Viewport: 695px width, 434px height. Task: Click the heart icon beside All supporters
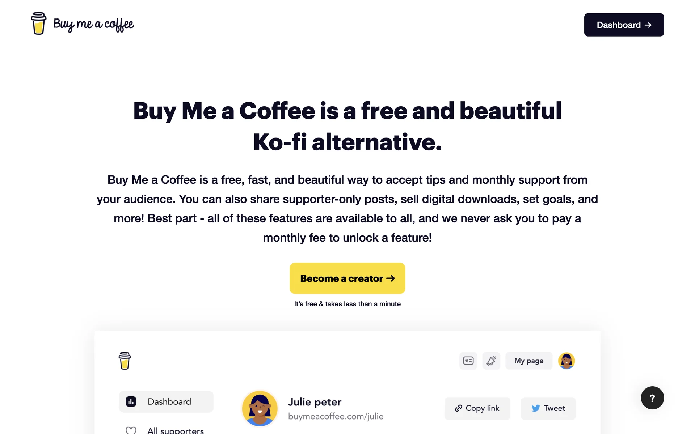[x=131, y=430]
